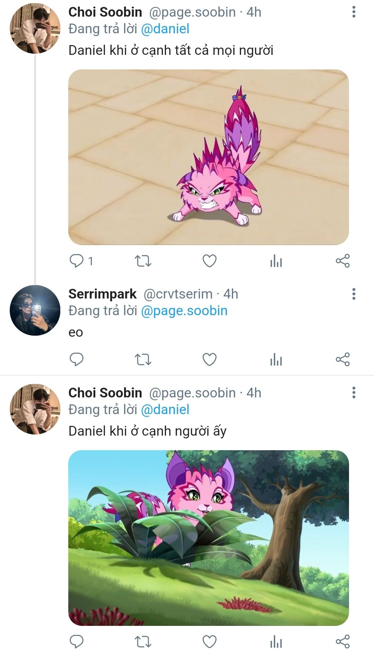Open more options for first Choi Soobin tweet

354,12
